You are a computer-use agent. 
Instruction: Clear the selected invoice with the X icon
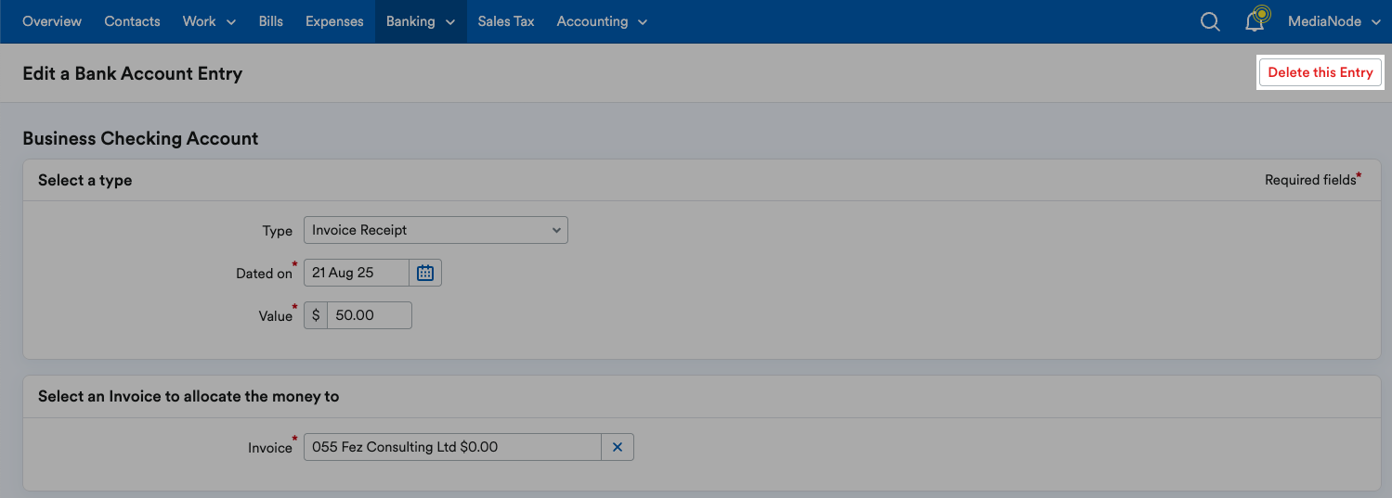(x=618, y=447)
